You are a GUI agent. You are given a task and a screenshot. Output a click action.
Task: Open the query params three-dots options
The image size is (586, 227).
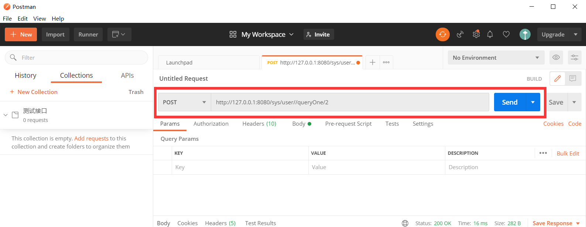(543, 153)
